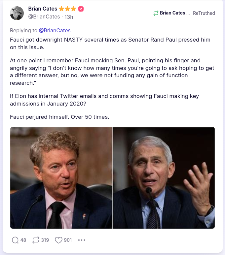Click the @BrianCates handle under author name
This screenshot has height=255, width=225.
tap(44, 16)
